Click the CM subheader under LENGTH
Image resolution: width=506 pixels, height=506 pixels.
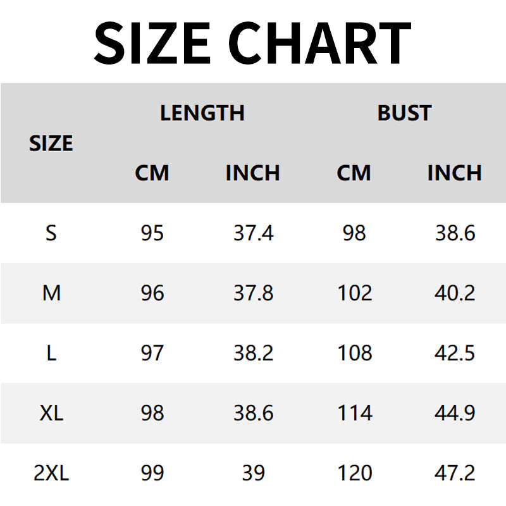click(x=152, y=173)
